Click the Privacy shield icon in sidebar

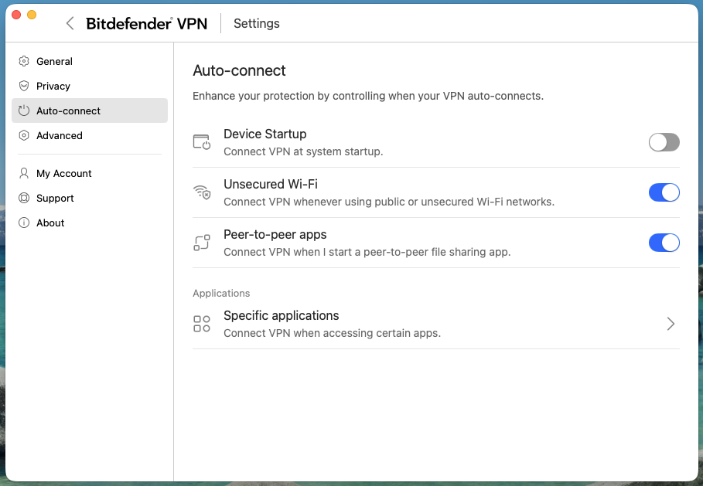click(x=24, y=86)
